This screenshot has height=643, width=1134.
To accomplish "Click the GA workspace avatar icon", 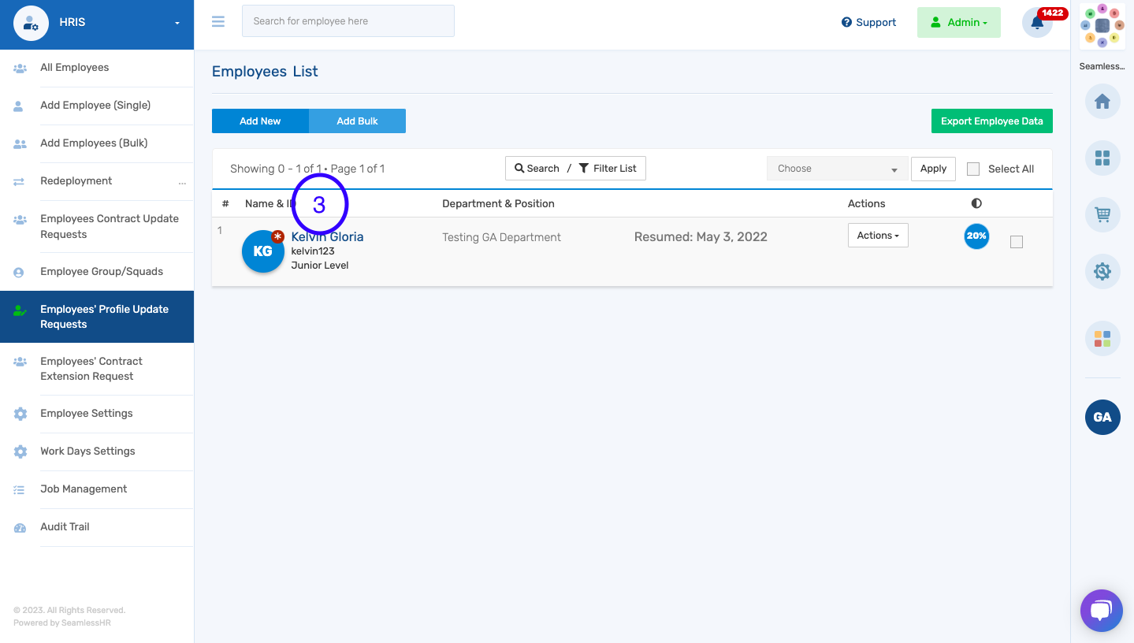I will pos(1102,417).
